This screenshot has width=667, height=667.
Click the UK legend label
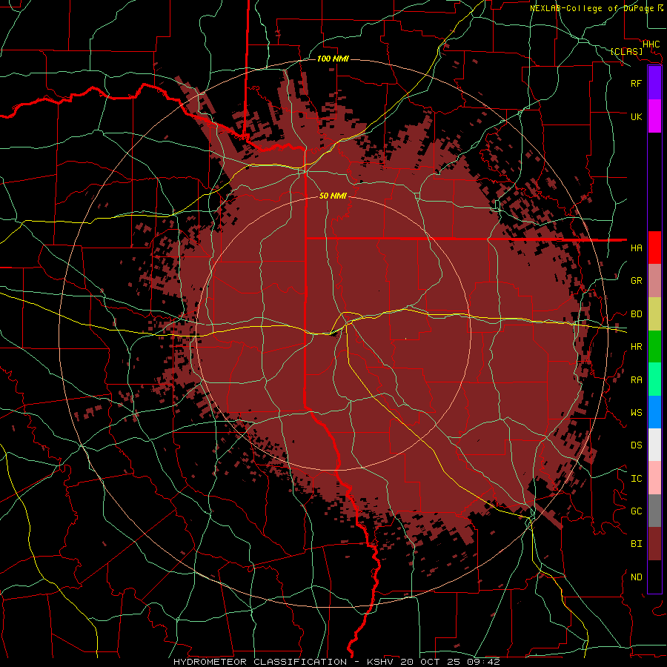637,116
